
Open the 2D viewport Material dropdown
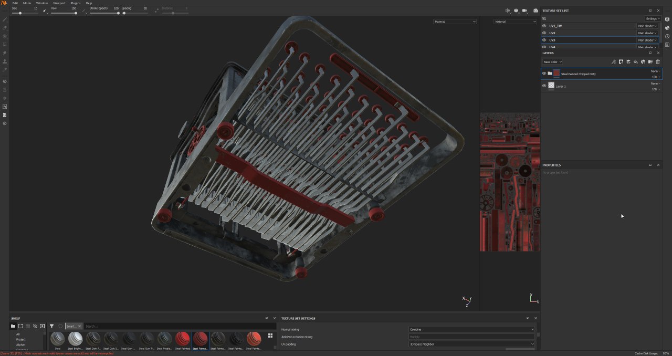[515, 22]
